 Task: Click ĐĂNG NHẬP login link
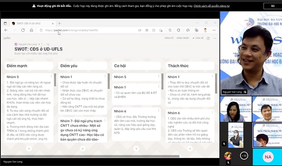tap(183, 38)
